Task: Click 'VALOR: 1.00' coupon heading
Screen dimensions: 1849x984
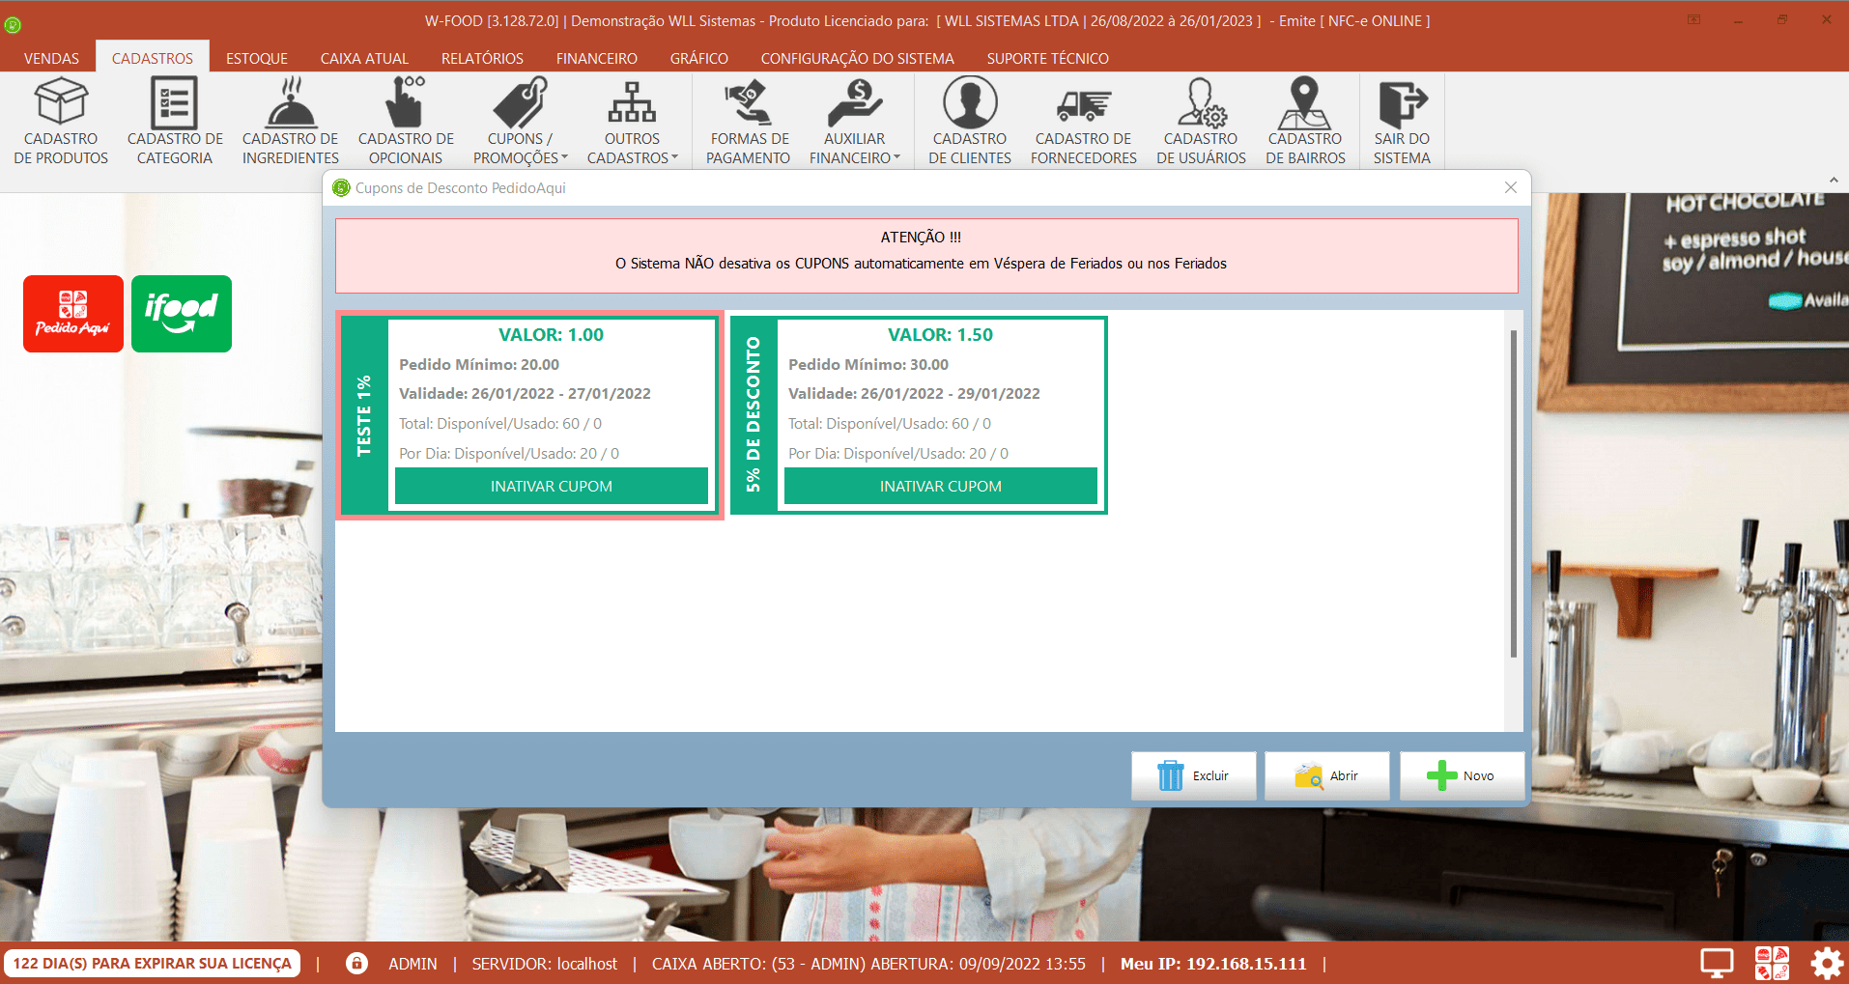Action: [x=552, y=335]
